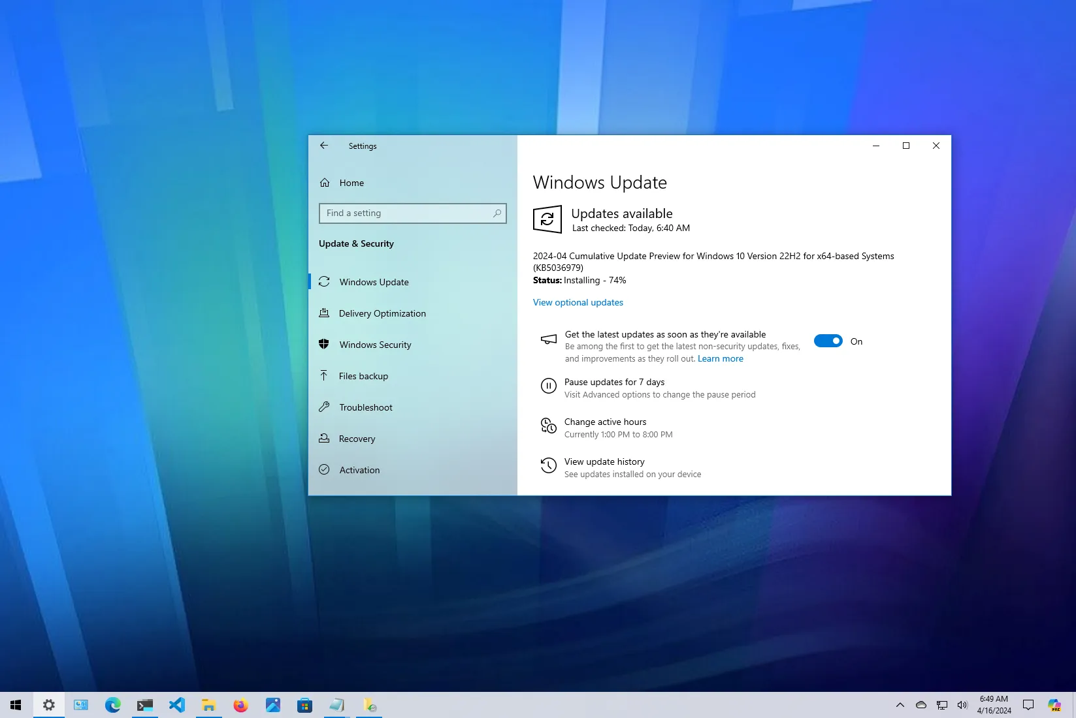Click the OneDrive cloud tray icon

(921, 705)
